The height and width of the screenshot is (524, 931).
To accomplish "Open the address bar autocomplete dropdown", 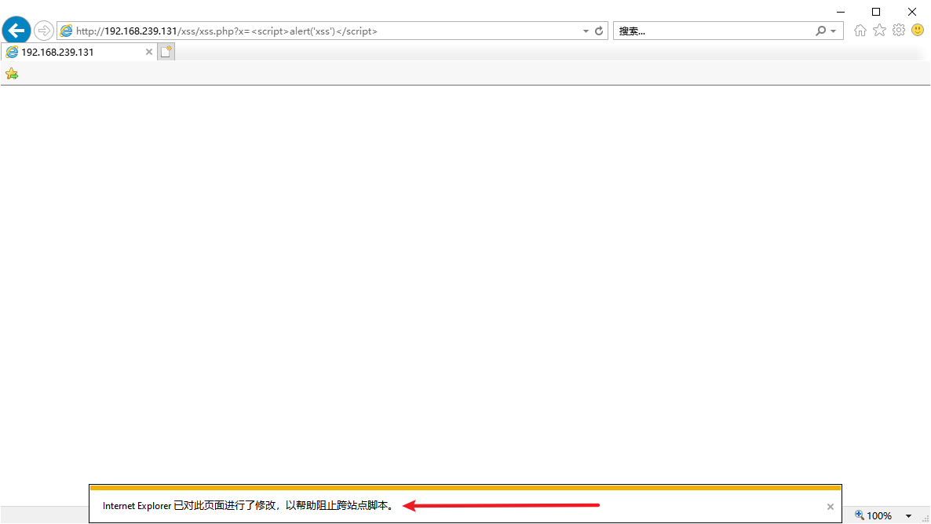I will tap(586, 31).
